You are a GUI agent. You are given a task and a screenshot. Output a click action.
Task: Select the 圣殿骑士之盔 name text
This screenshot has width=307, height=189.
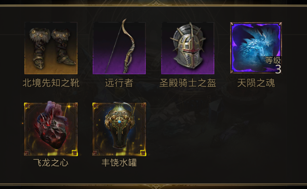[188, 83]
